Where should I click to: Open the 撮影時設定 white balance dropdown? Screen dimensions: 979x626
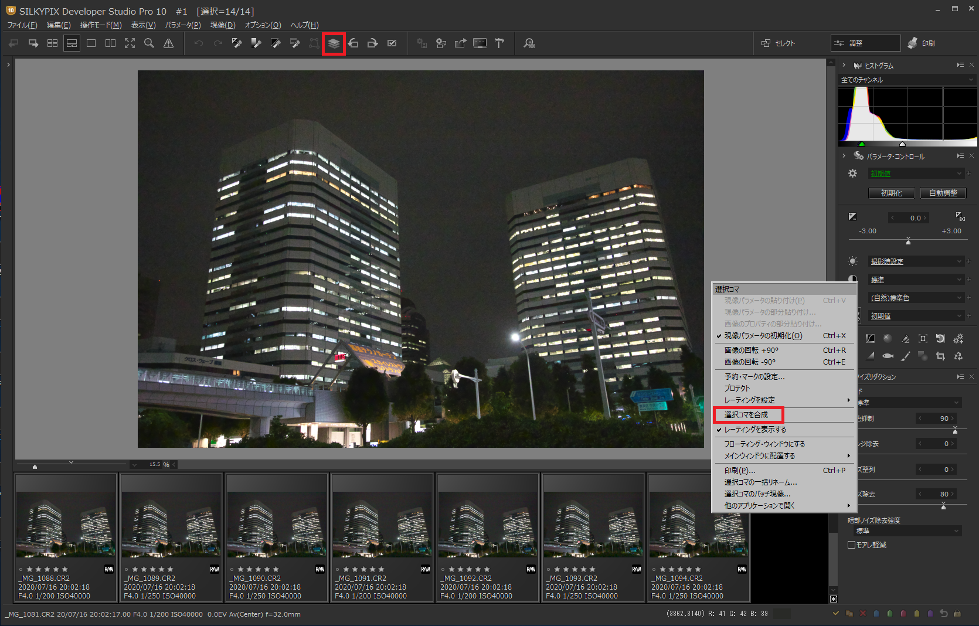[916, 261]
